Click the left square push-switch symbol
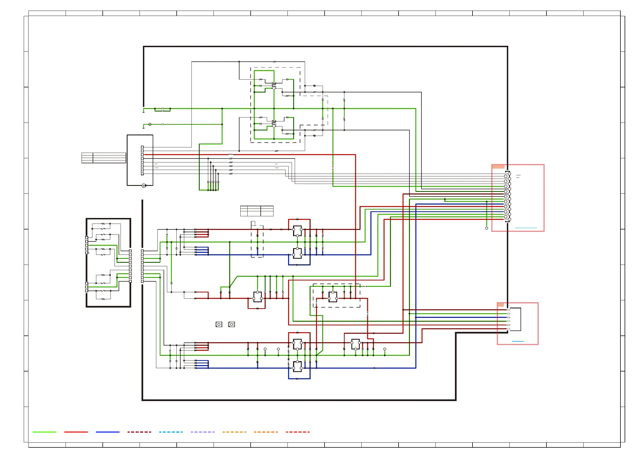Image resolution: width=633 pixels, height=470 pixels. click(219, 324)
